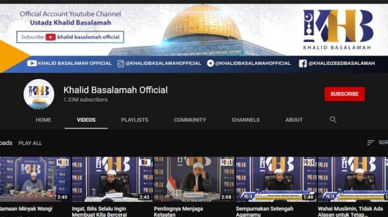Click the YouTube icon in banner links
This screenshot has width=388, height=217.
point(32,63)
